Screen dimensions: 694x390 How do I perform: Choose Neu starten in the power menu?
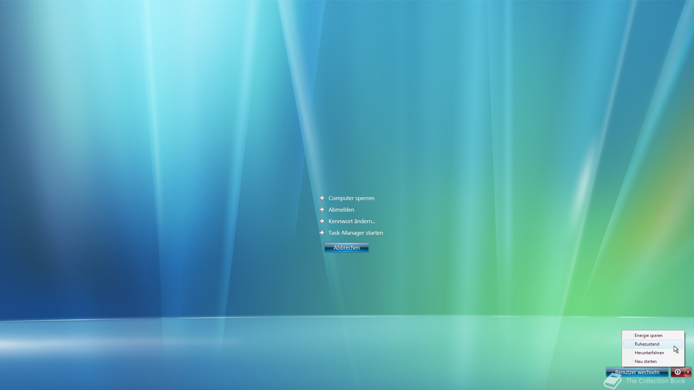pyautogui.click(x=653, y=361)
